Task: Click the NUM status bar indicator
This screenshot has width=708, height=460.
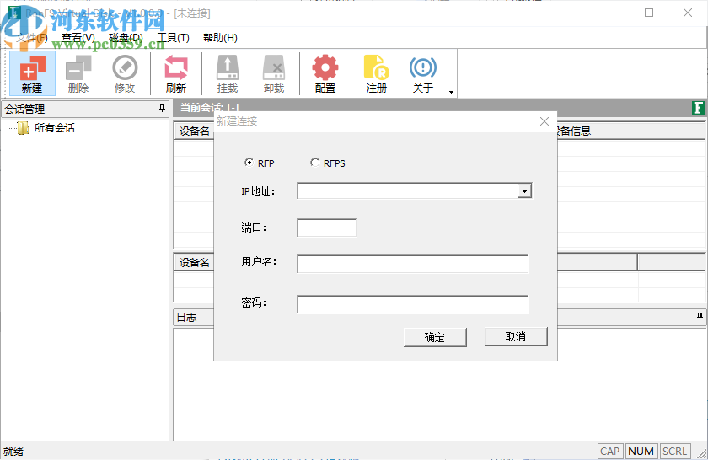Action: (x=641, y=451)
